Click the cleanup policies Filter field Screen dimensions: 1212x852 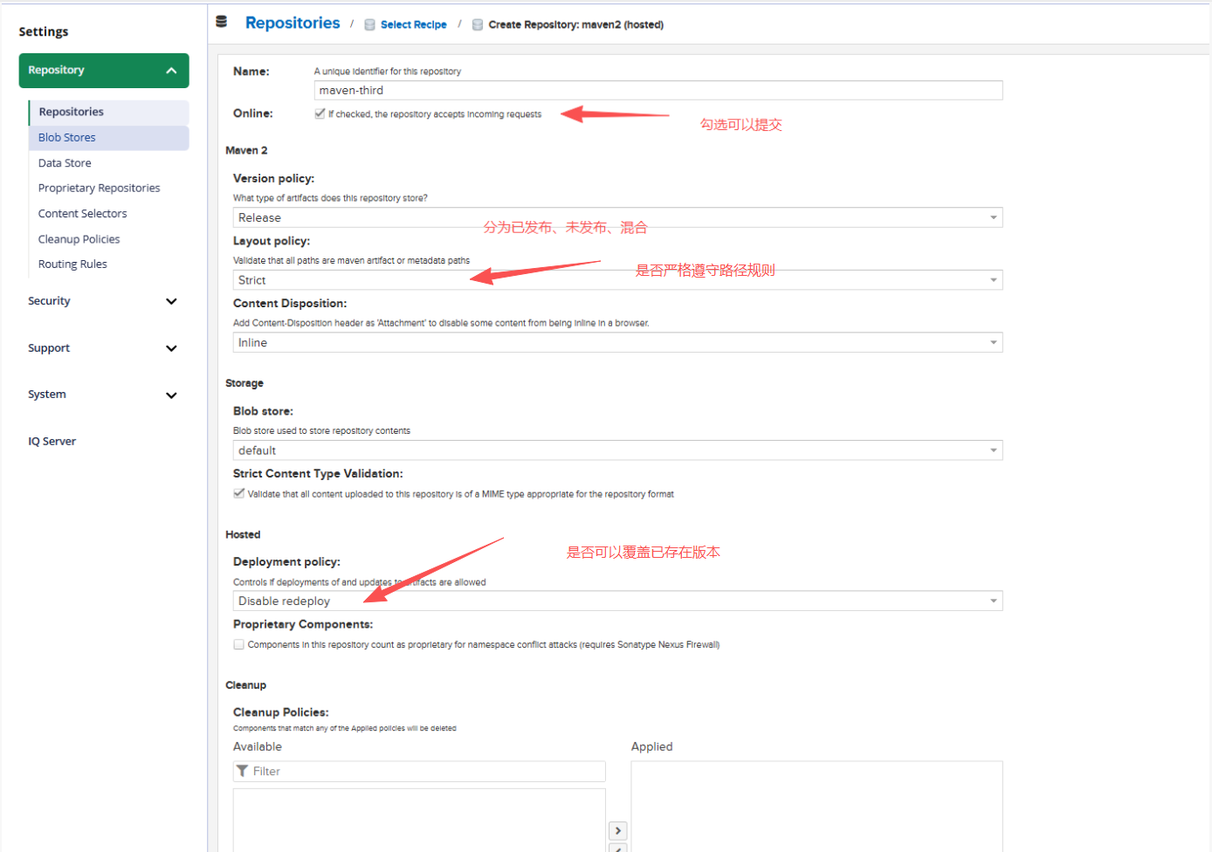click(x=419, y=772)
